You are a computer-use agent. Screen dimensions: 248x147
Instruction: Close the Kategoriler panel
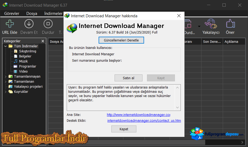(x=43, y=41)
